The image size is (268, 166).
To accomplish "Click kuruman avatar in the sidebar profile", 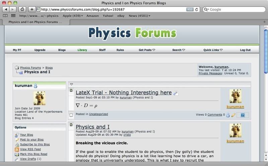I will coord(40,98).
